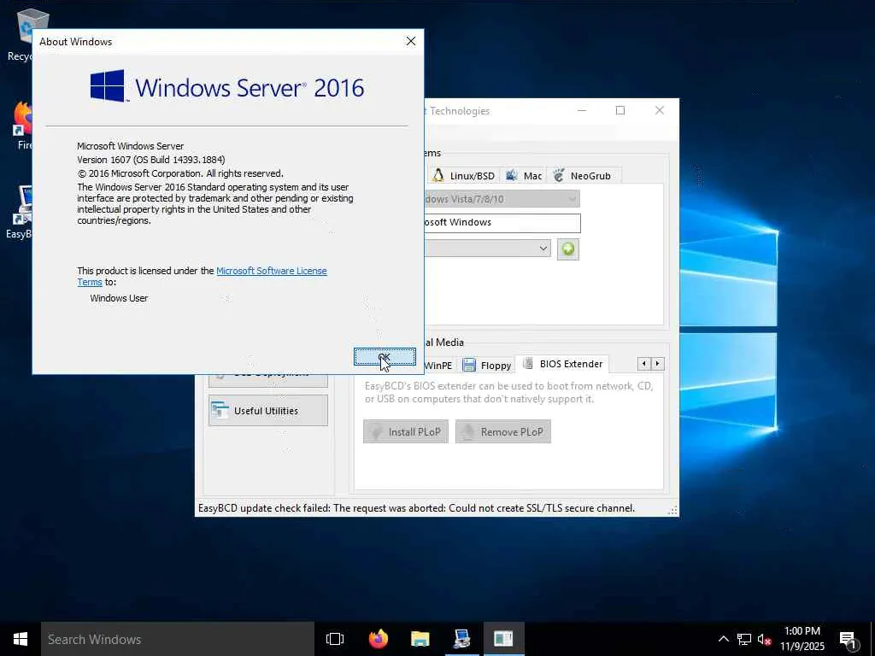Click Remove PLoP button

pyautogui.click(x=503, y=431)
